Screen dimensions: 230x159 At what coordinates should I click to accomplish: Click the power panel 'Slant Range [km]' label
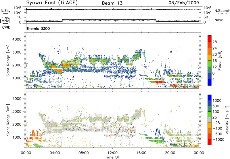[x=8, y=61]
